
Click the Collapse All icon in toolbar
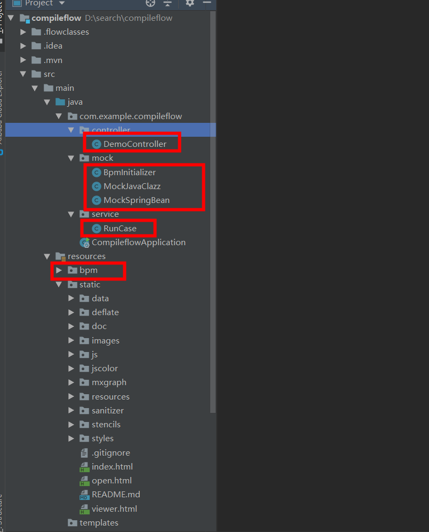[168, 4]
